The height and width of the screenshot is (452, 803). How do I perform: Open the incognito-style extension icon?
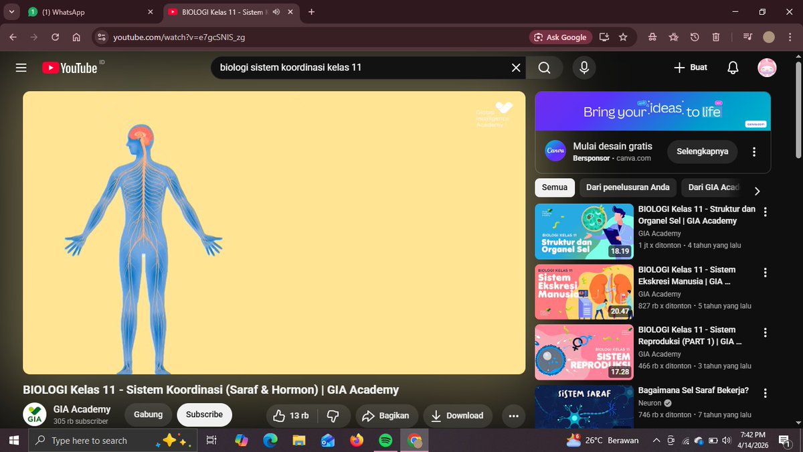click(x=653, y=37)
